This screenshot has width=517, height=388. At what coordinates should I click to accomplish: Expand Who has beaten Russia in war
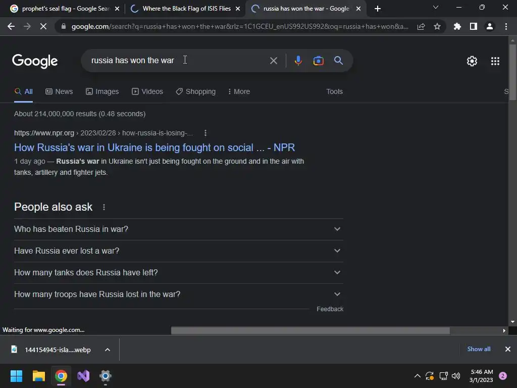click(x=178, y=229)
